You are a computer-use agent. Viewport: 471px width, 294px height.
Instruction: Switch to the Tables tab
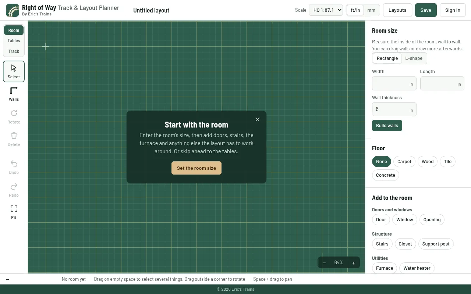pyautogui.click(x=14, y=41)
